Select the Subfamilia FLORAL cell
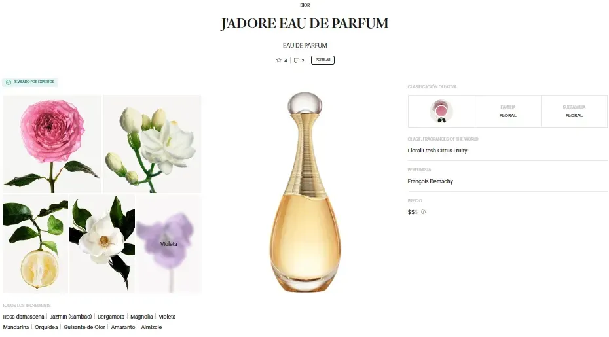Viewport: 609px width, 337px height. pyautogui.click(x=574, y=111)
